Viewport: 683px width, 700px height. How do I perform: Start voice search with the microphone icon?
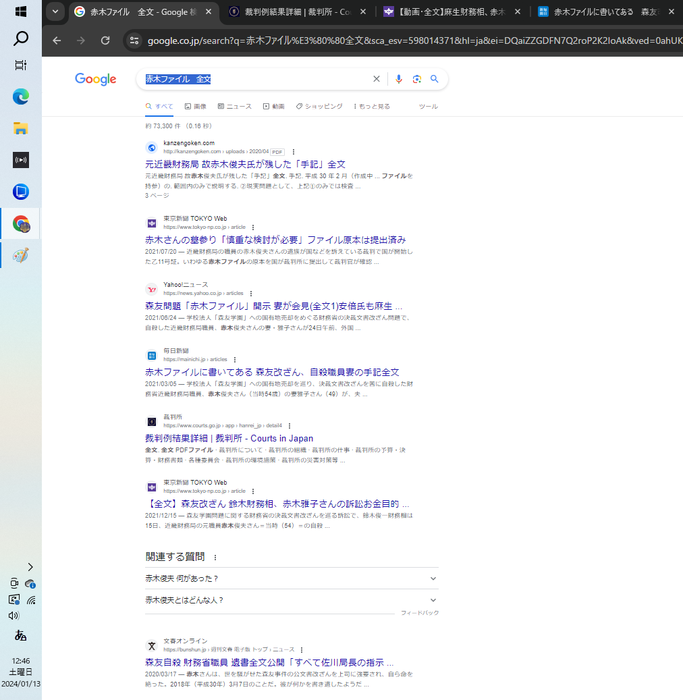coord(399,79)
